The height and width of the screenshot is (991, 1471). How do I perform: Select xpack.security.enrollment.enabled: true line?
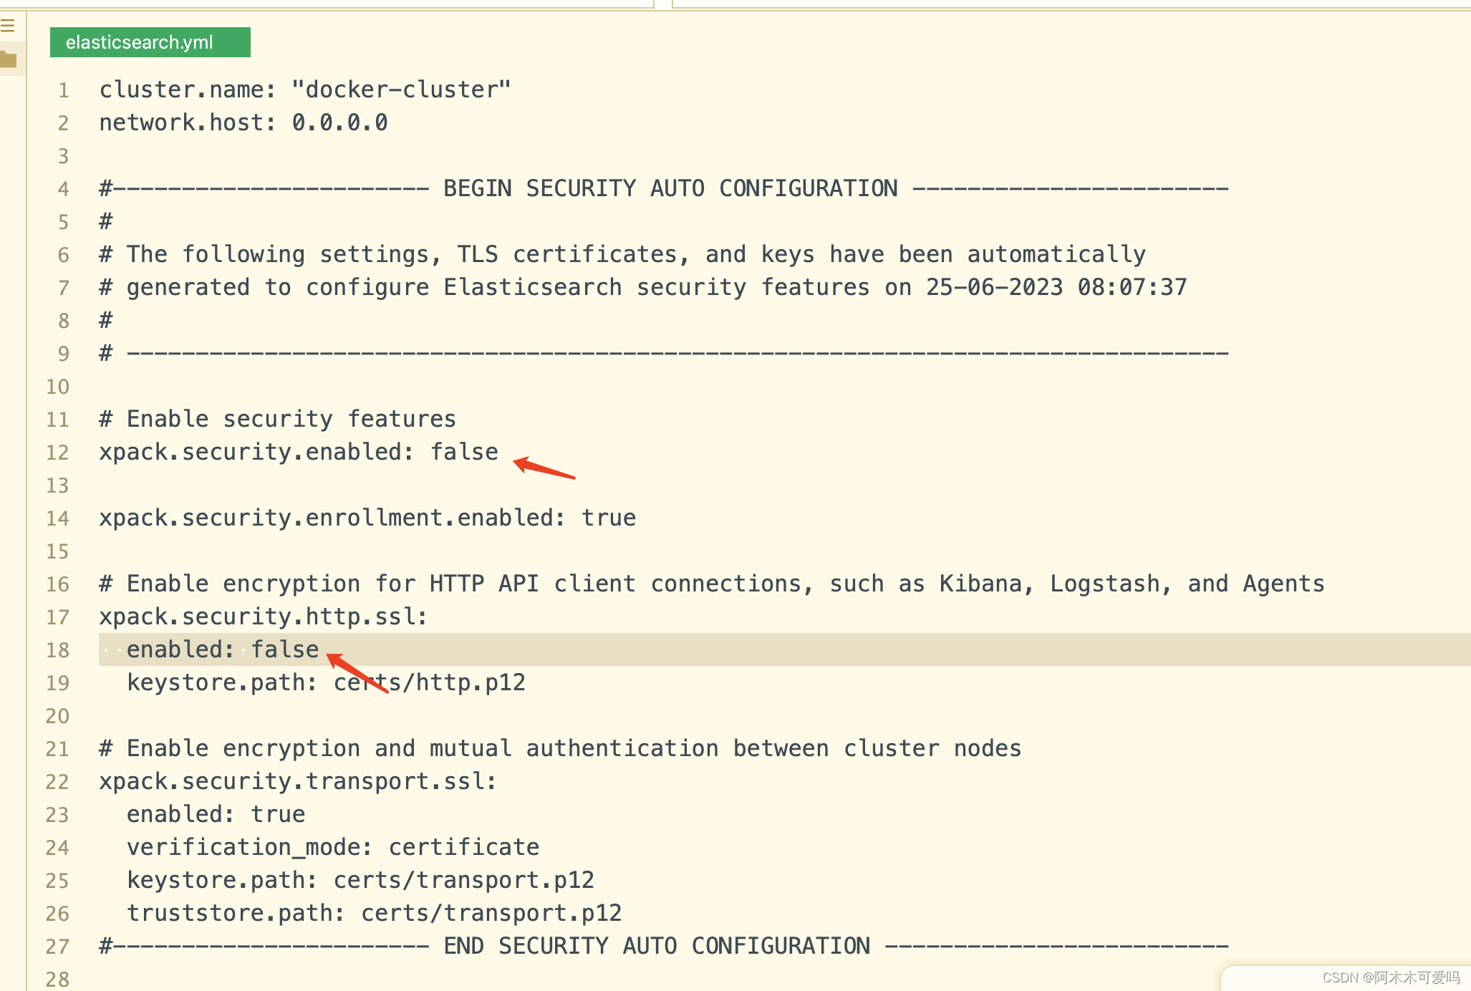tap(367, 517)
